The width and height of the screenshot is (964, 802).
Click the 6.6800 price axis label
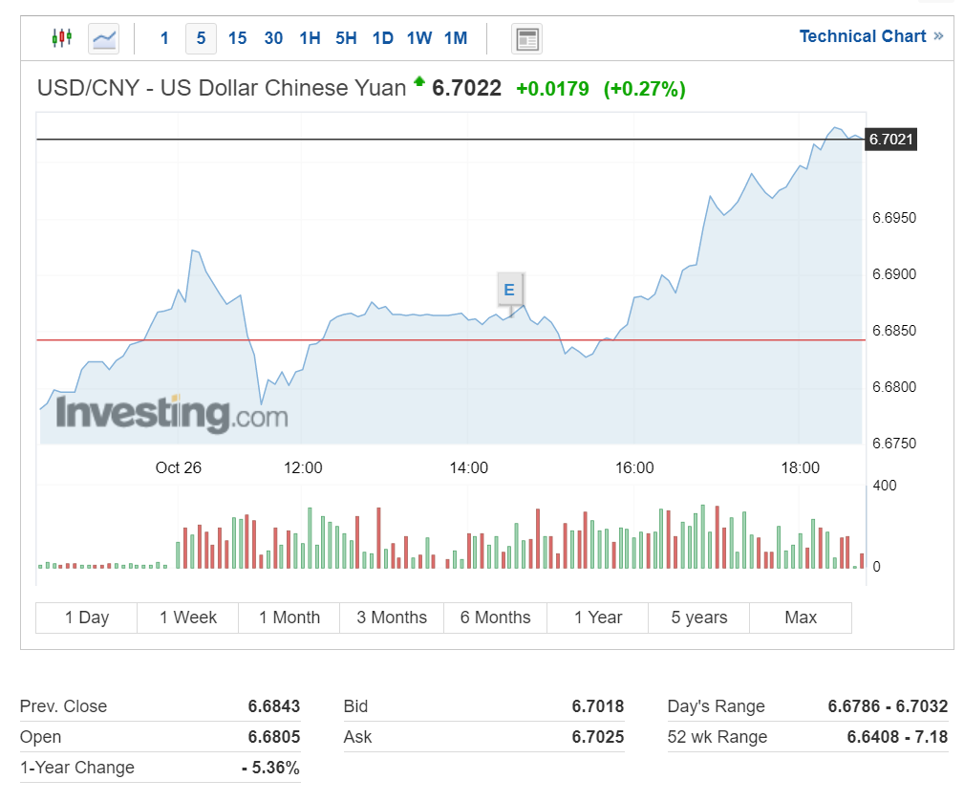click(894, 387)
